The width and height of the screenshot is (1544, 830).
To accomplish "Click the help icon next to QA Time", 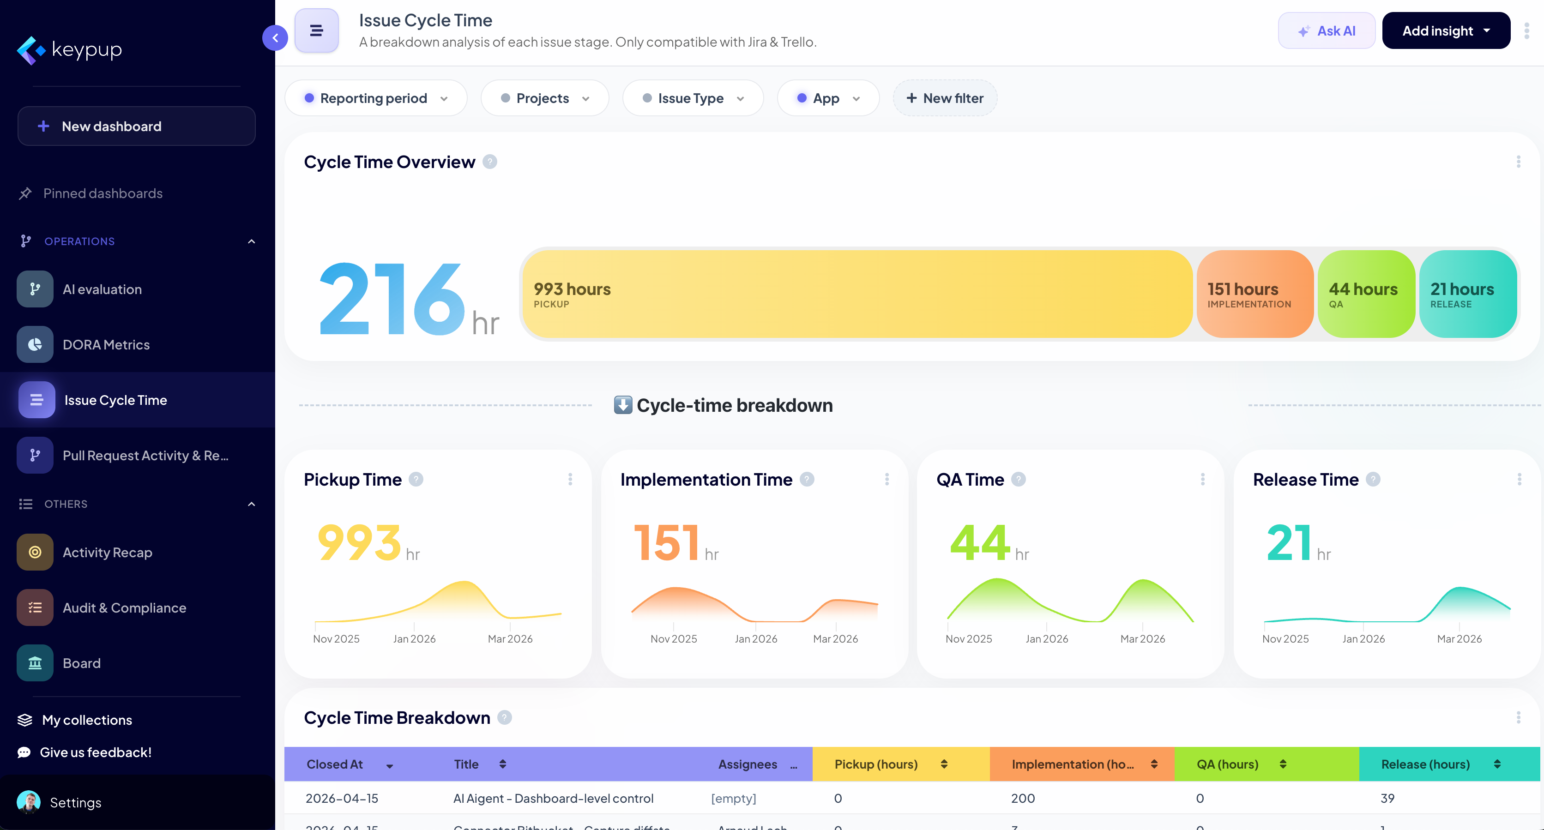I will coord(1019,480).
